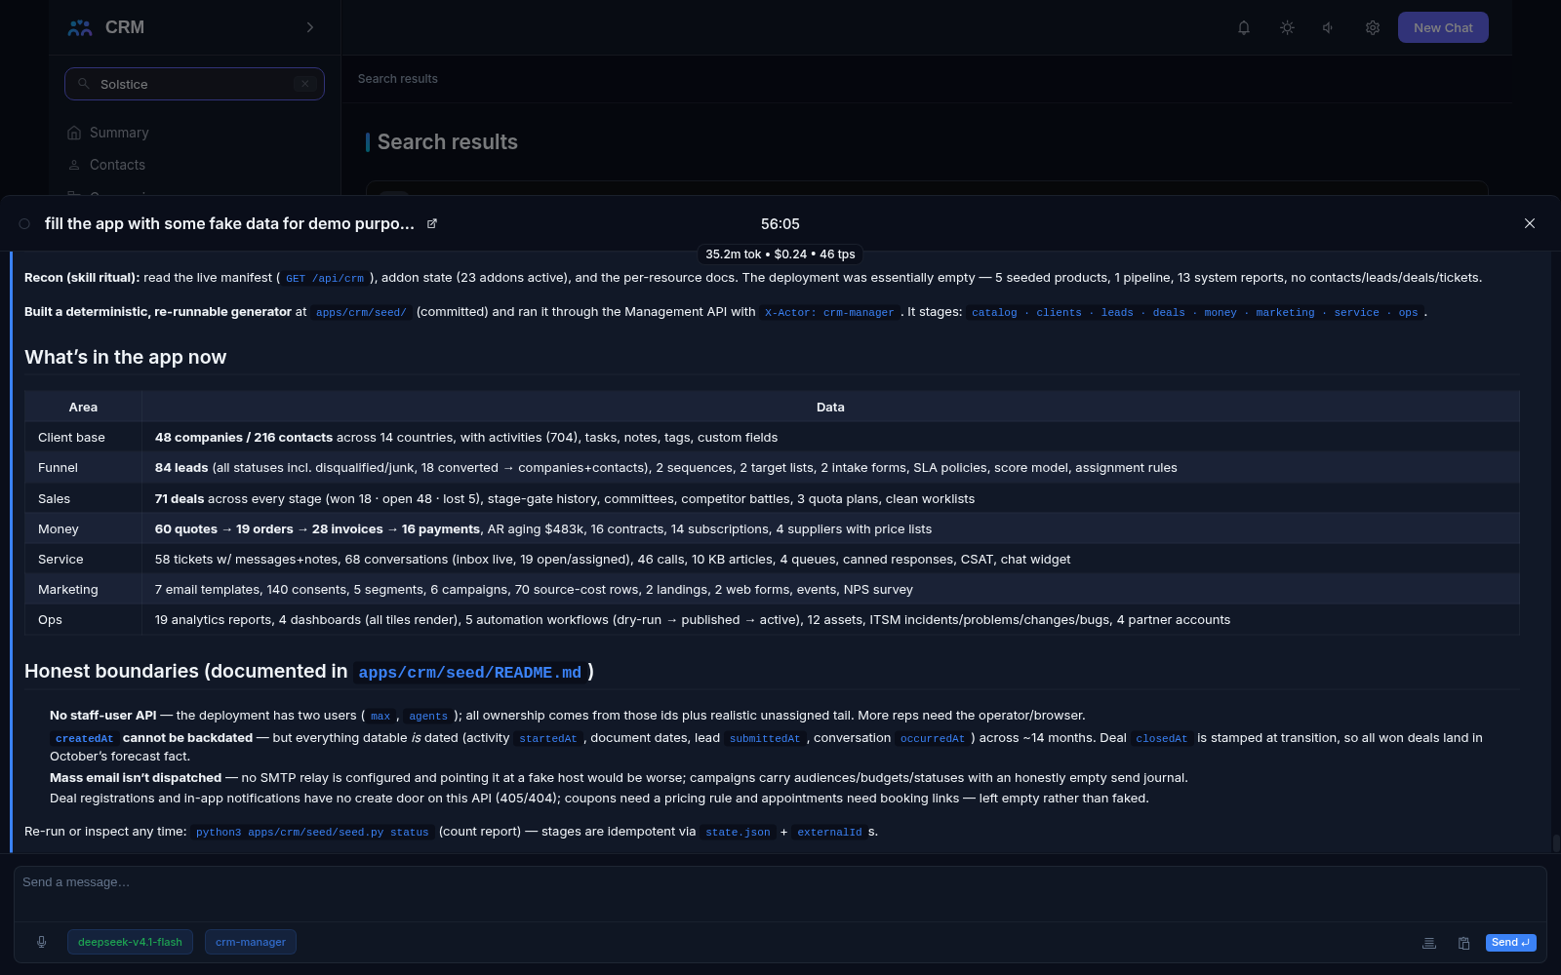Viewport: 1561px width, 975px height.
Task: Click the Area column header
Action: pos(83,407)
